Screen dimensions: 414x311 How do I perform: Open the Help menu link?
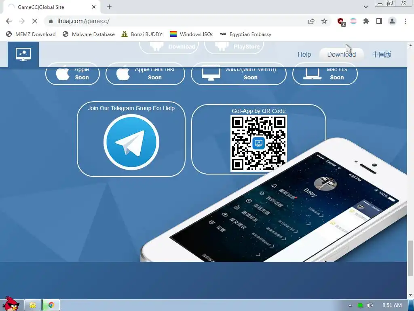[x=304, y=55]
